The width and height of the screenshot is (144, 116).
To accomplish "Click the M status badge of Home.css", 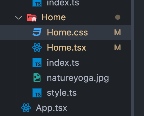I will (x=118, y=33).
